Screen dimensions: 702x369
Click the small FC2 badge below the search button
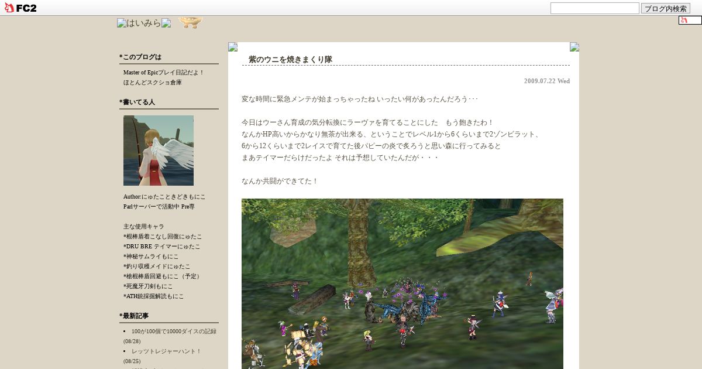pos(690,20)
